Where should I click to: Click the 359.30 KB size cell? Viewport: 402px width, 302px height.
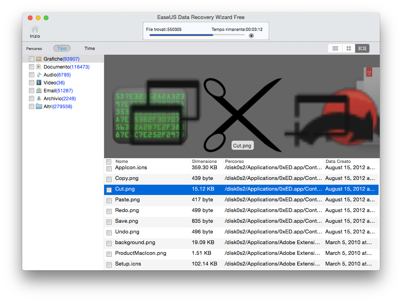pos(204,168)
